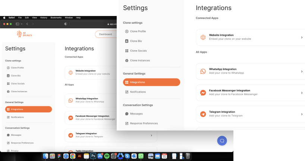Viewport: 305px width, 161px height.
Task: Open the Bookmarks menu
Action: 56,17
